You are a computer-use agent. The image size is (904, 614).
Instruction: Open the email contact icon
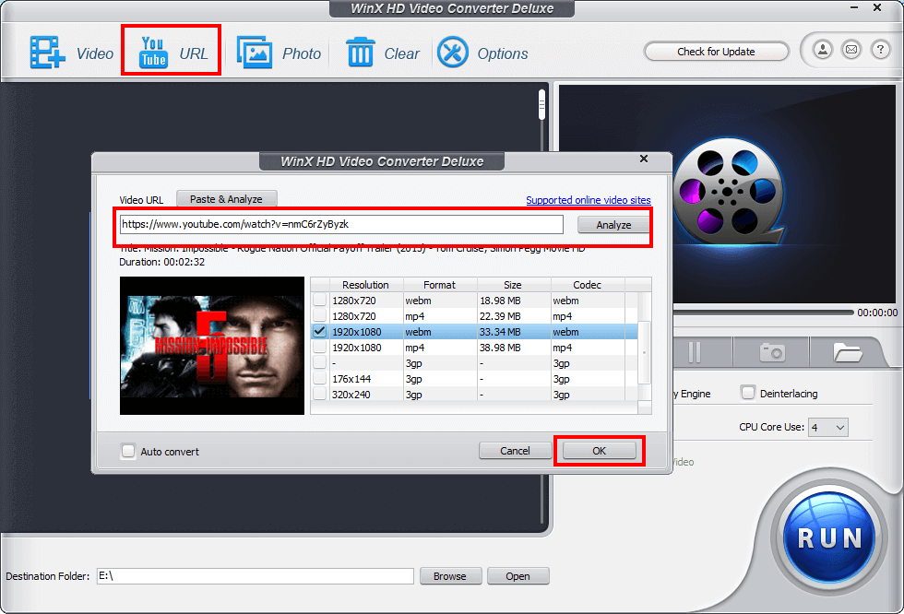click(x=851, y=50)
